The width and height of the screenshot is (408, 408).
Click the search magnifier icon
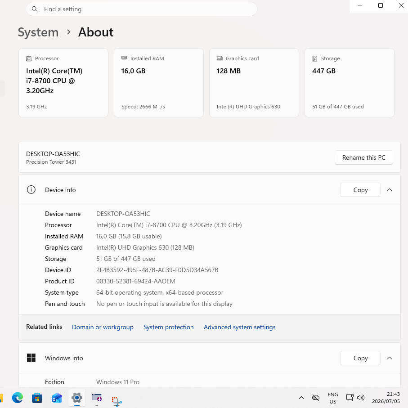(x=34, y=9)
